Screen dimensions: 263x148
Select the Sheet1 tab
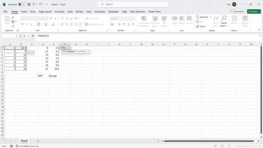click(24, 141)
